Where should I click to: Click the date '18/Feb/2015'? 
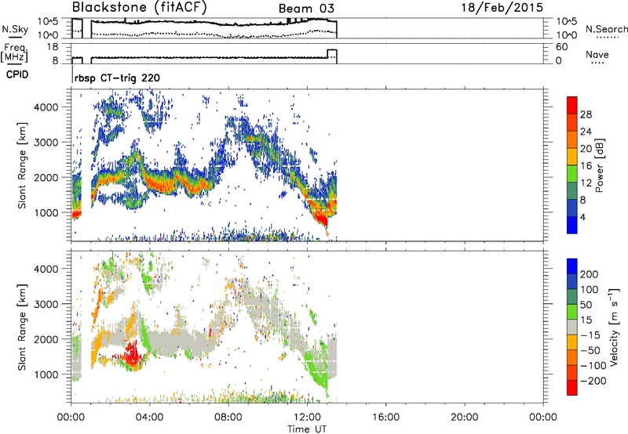pos(502,8)
